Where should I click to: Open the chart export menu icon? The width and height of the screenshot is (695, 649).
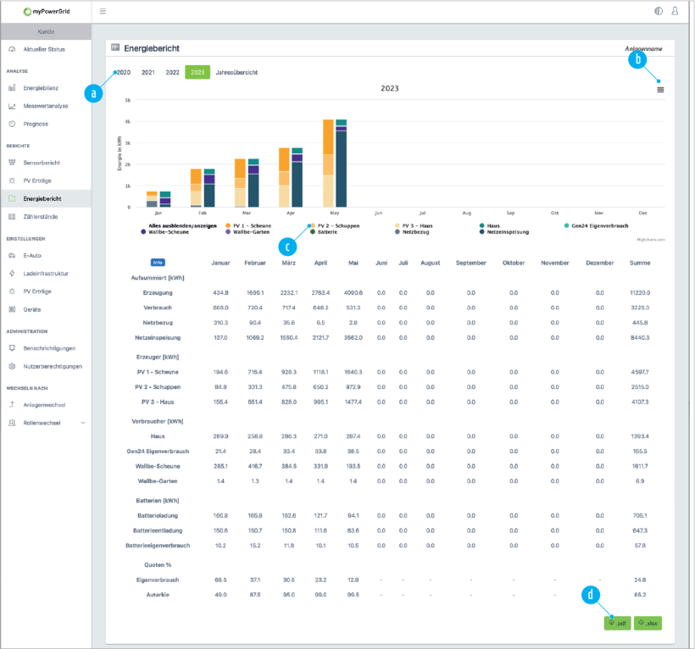[x=660, y=89]
